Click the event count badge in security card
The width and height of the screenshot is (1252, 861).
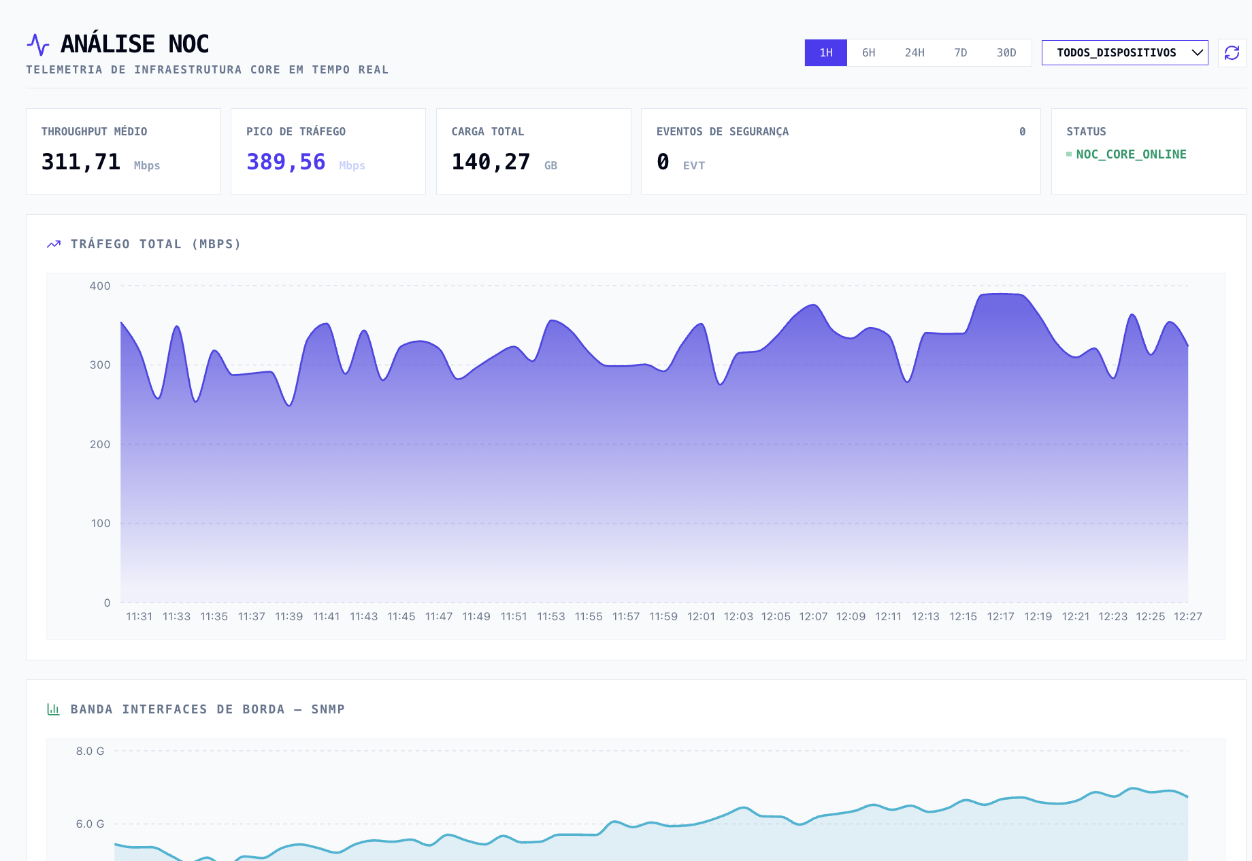pyautogui.click(x=1022, y=131)
